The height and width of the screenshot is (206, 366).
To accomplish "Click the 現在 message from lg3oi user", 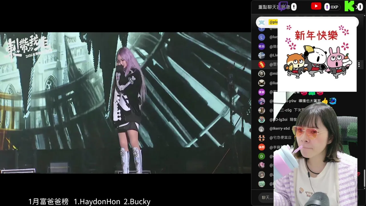I will [294, 120].
